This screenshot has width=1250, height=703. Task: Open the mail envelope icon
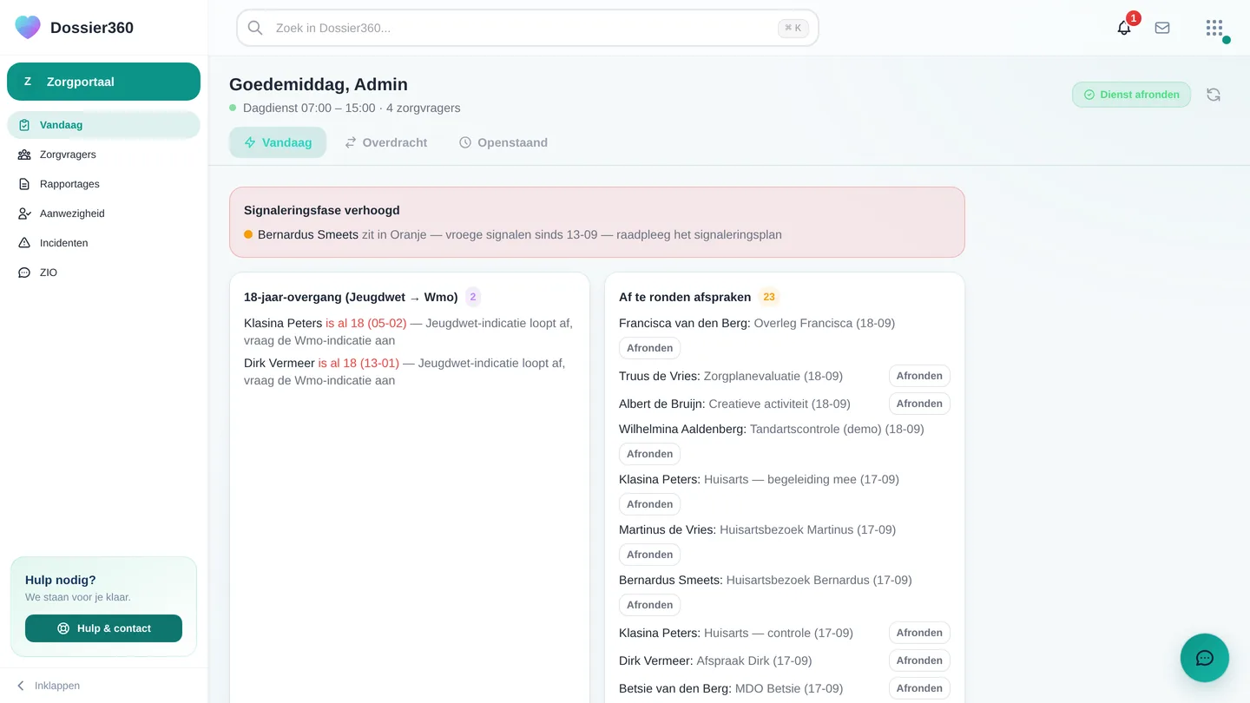point(1162,28)
